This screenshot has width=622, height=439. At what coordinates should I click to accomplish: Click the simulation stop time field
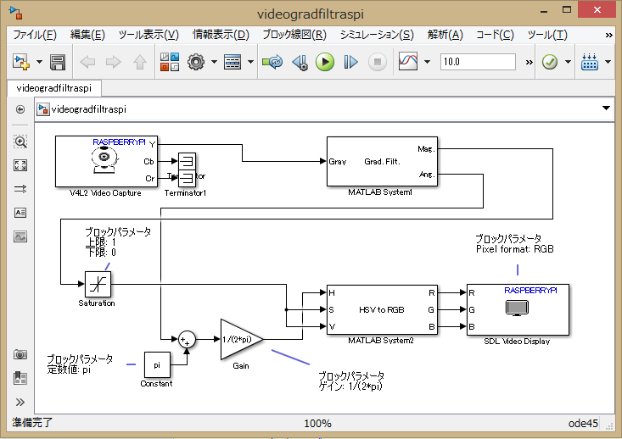point(478,62)
